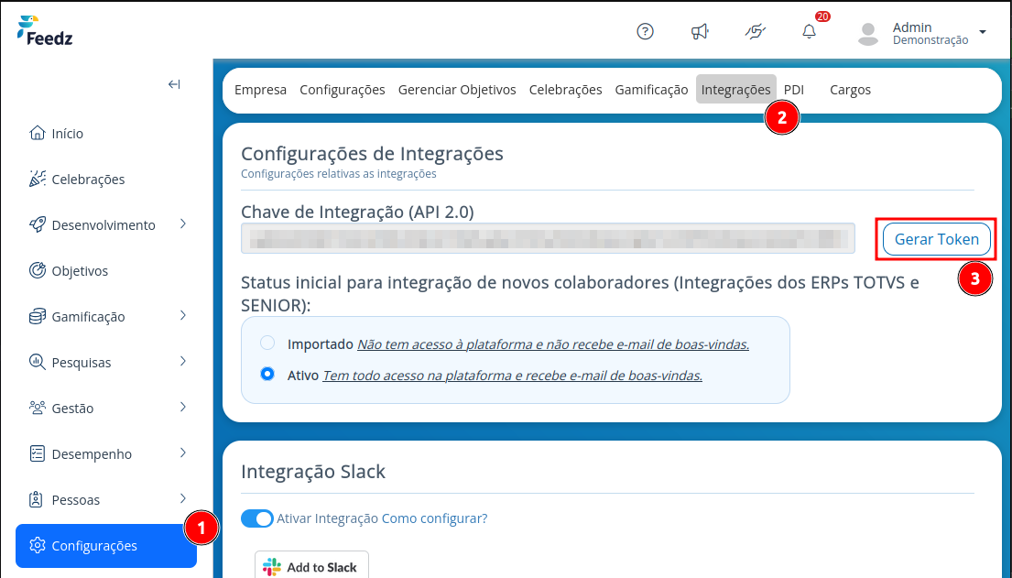Expand the Desempenho submenu chevron
The height and width of the screenshot is (578, 1012).
click(x=182, y=453)
